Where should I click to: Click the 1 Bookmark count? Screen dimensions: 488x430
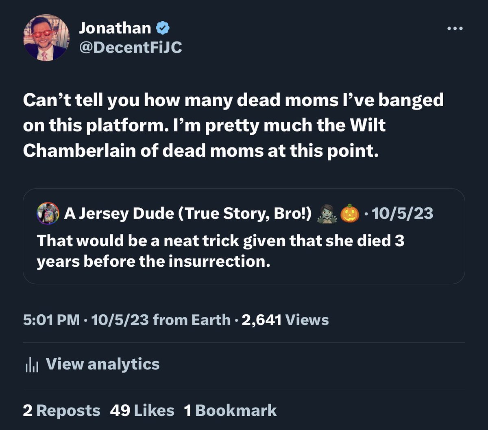coord(230,410)
